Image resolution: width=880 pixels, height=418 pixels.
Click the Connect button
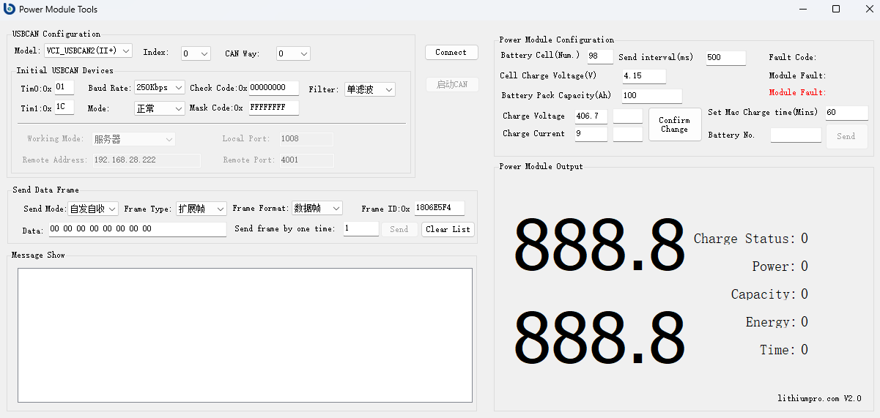(x=451, y=53)
